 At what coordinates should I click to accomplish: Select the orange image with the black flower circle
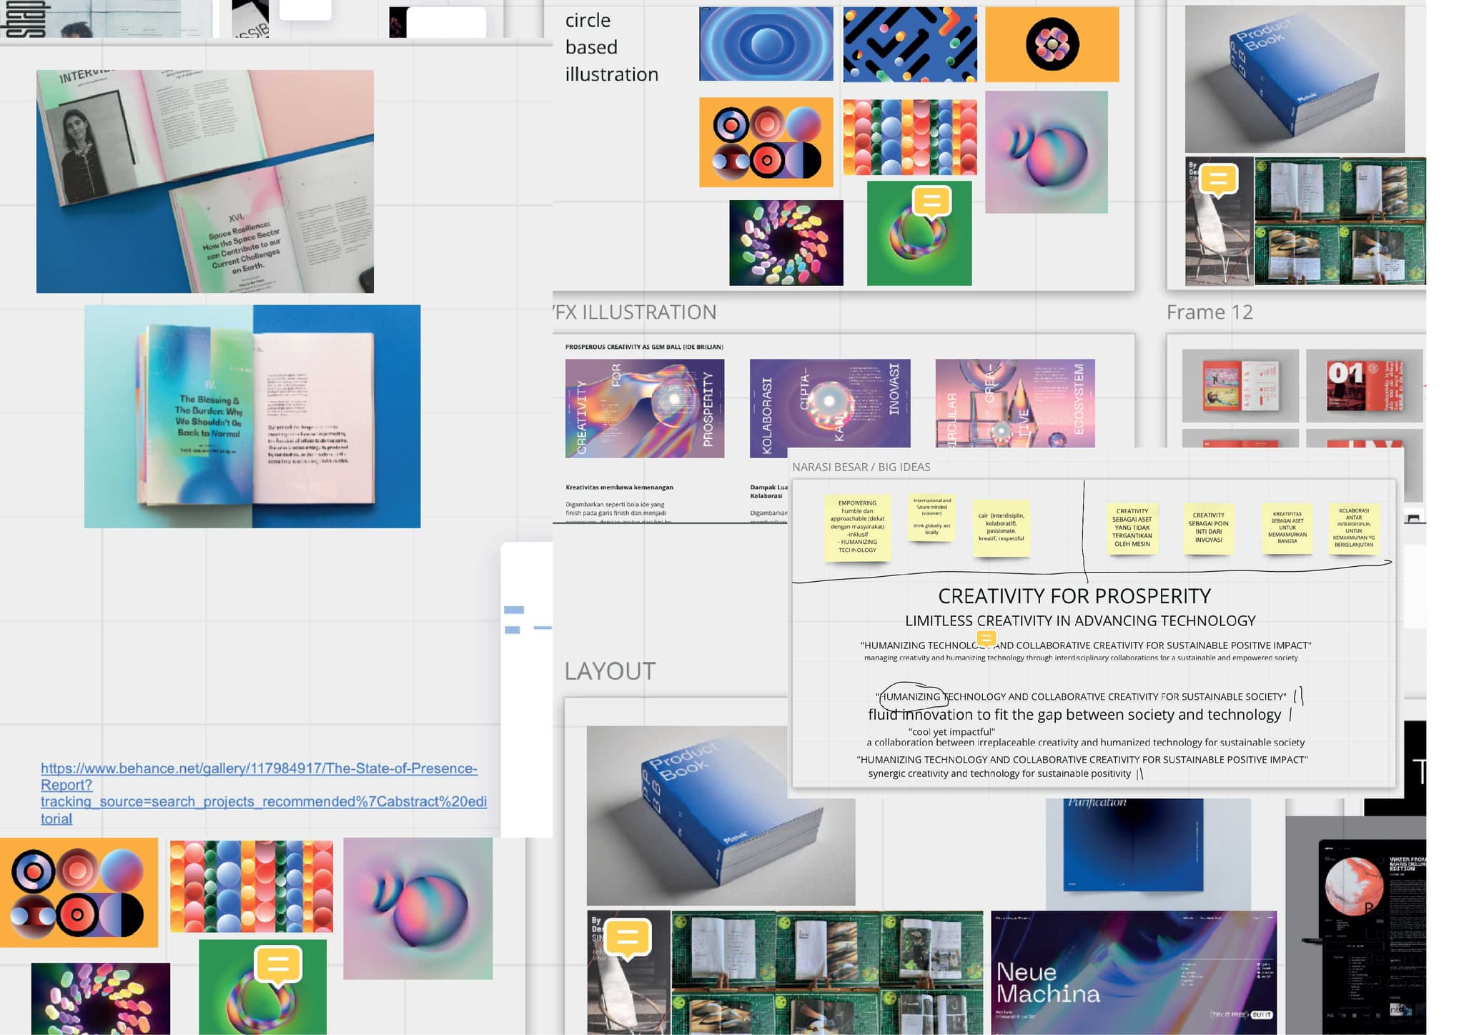(1052, 44)
